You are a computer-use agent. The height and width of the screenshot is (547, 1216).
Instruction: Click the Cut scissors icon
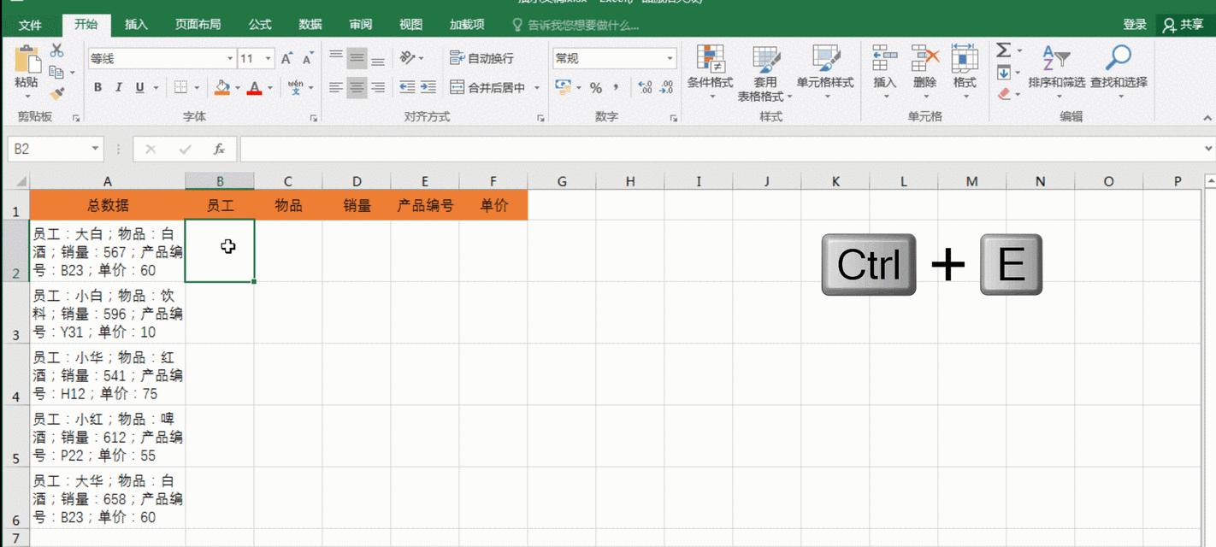(x=57, y=50)
